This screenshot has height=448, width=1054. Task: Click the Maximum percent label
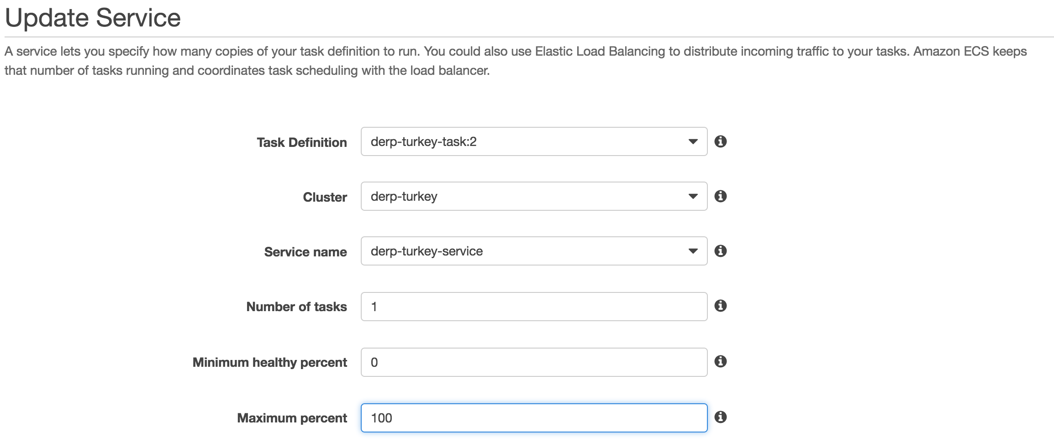pos(292,418)
